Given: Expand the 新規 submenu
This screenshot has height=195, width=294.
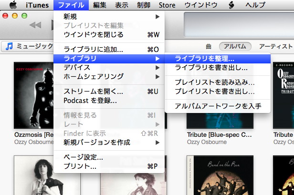Looking at the screenshot, I should [x=109, y=17].
